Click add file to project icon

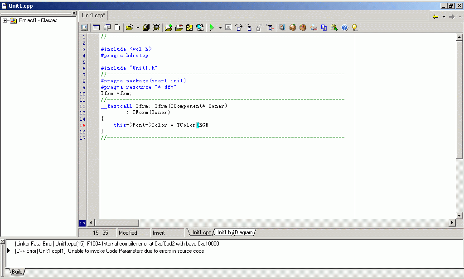pos(169,28)
